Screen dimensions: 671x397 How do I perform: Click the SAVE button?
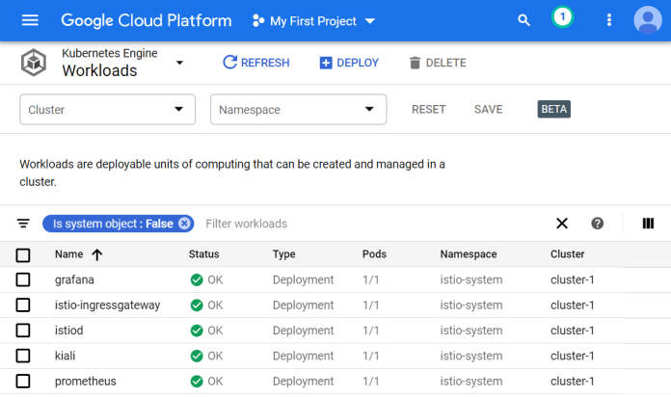pos(488,110)
